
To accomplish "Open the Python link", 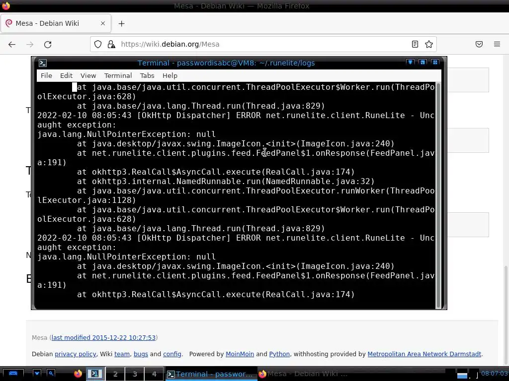I will [279, 354].
